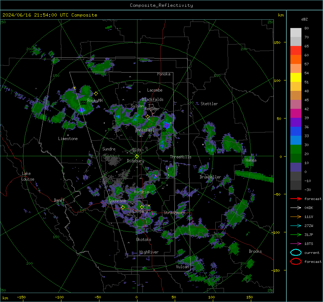
Task: Click the 42 dBZ pink swatch
Action: [296, 104]
